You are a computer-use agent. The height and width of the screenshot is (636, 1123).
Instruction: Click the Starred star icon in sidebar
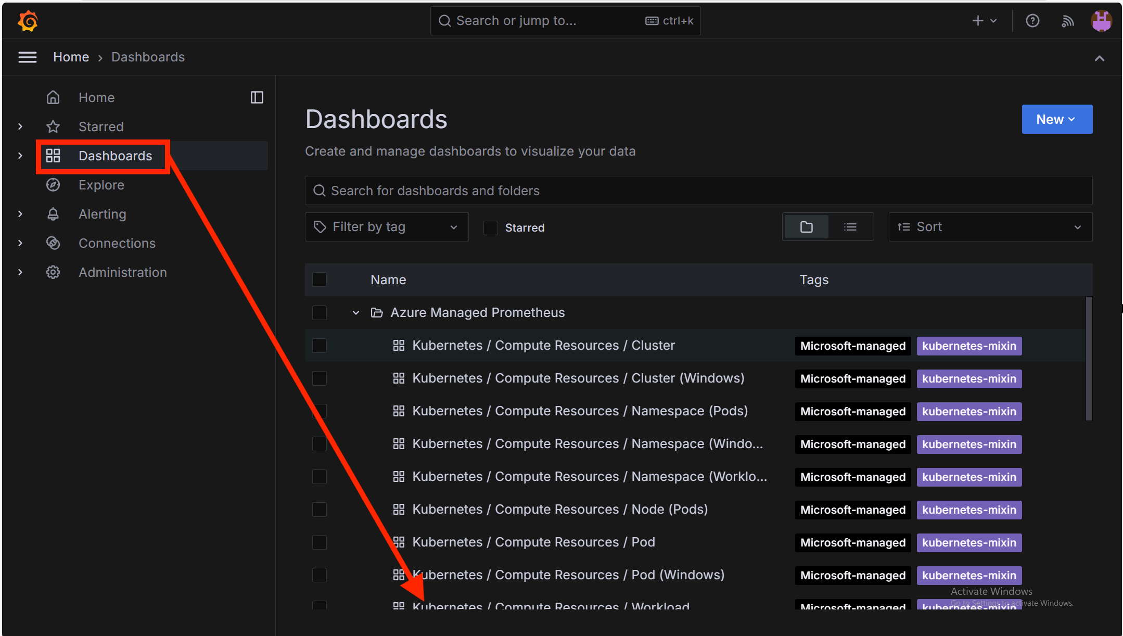(53, 126)
